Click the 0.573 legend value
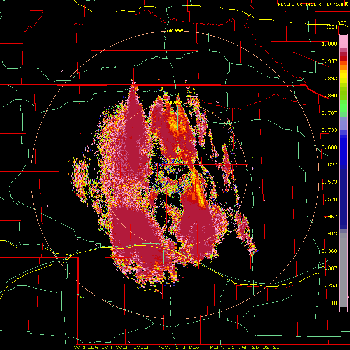This screenshot has width=350, height=350. pyautogui.click(x=329, y=182)
